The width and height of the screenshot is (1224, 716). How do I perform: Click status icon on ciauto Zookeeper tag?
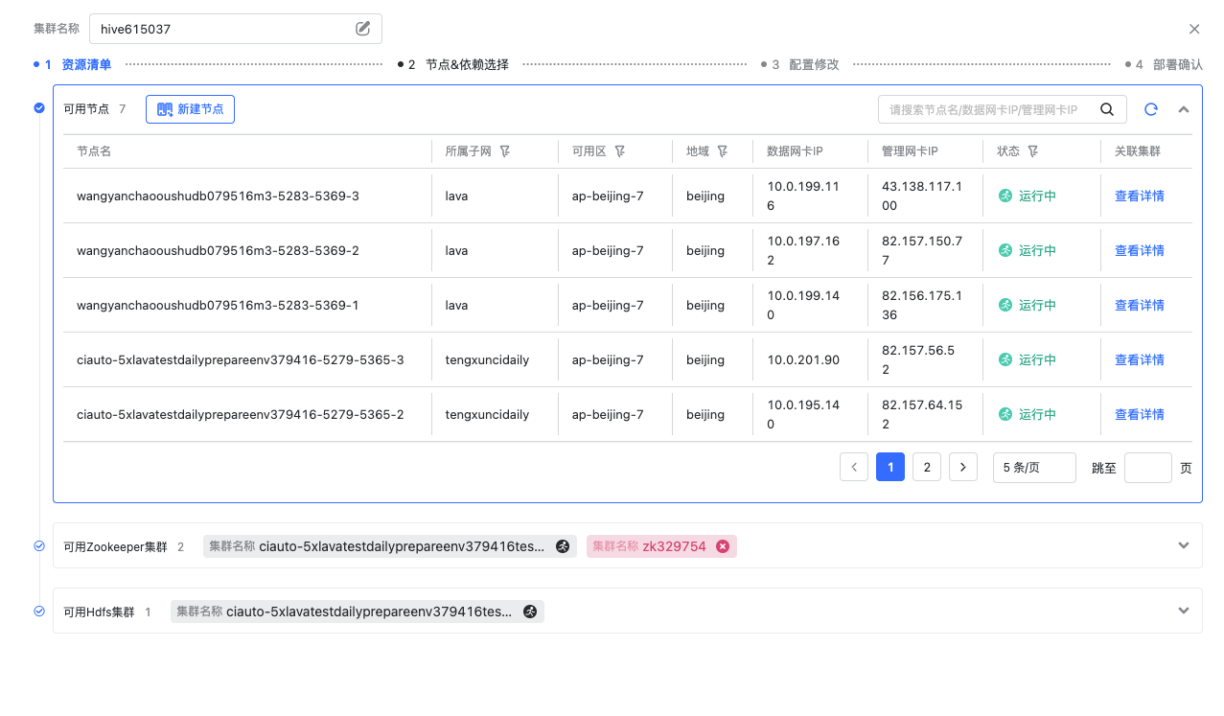[564, 546]
